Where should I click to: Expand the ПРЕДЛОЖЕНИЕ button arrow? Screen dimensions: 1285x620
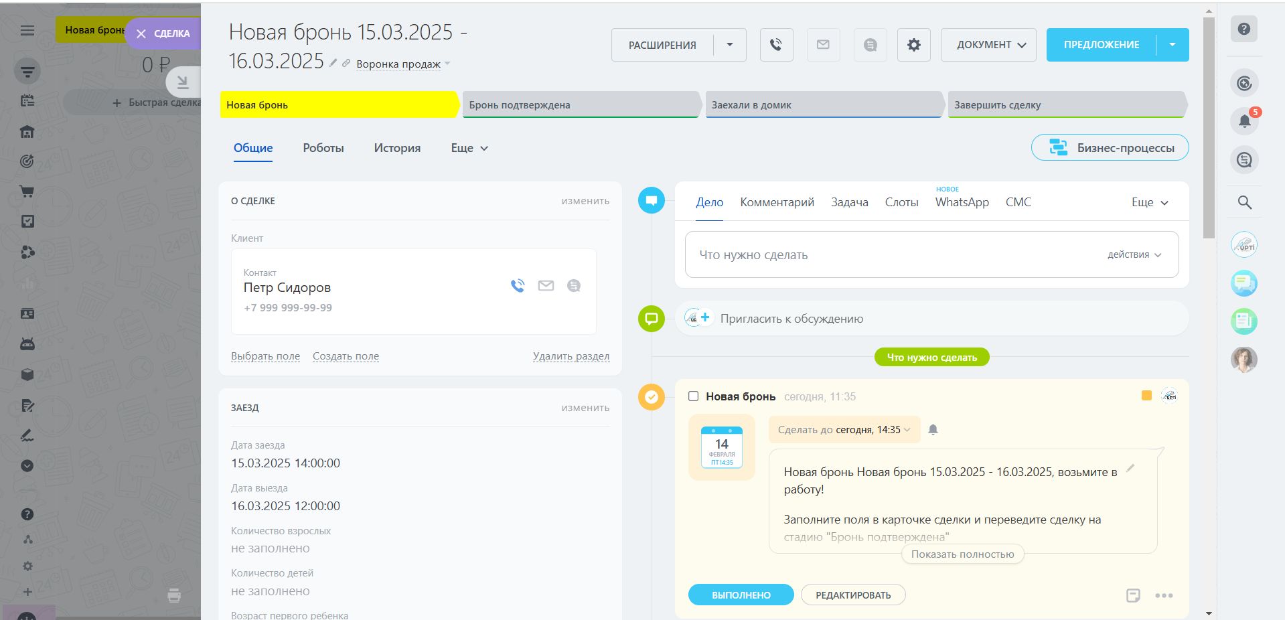[x=1172, y=45]
